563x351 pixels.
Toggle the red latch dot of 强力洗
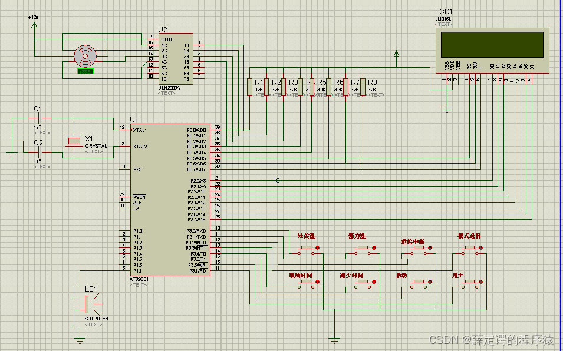[374, 248]
